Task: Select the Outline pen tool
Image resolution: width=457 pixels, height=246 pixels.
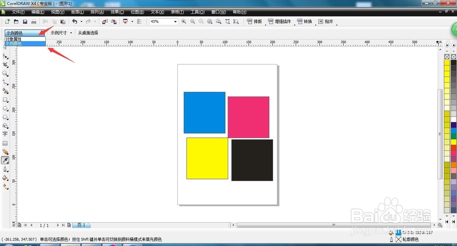Action: [5, 169]
